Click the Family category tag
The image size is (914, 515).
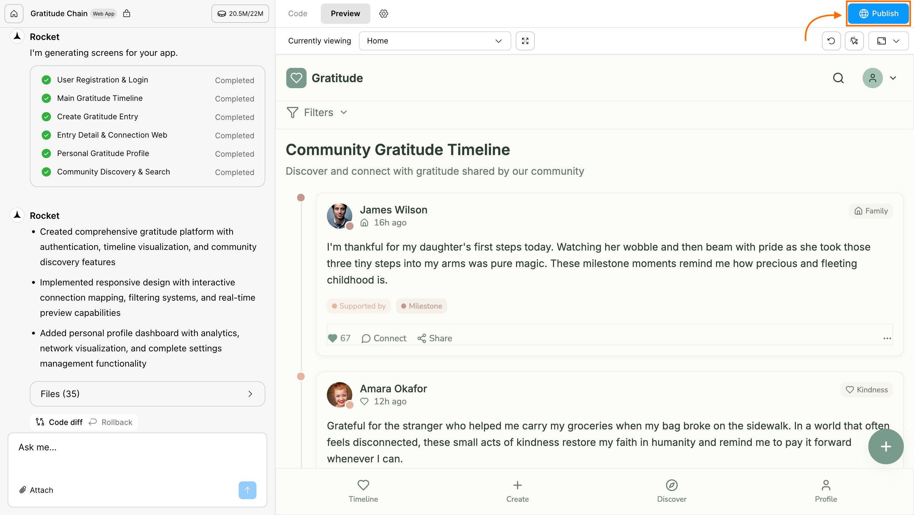(x=871, y=211)
